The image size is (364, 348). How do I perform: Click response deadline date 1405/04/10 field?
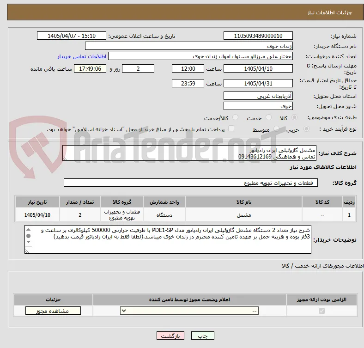(258, 69)
